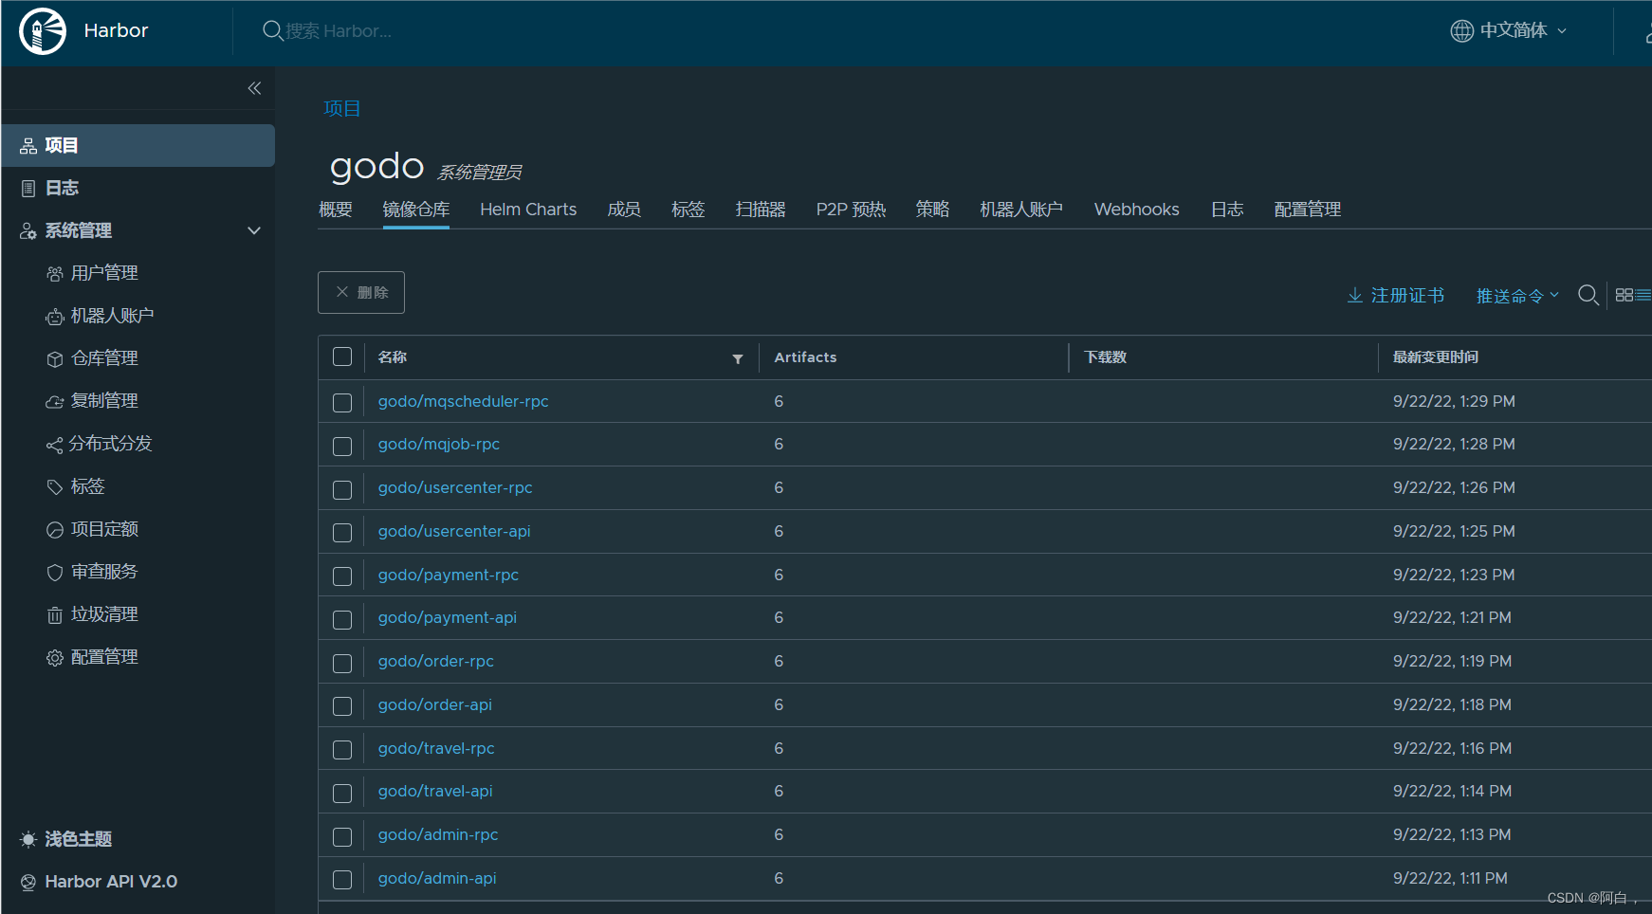Click the 搜索 Harbor search field
This screenshot has width=1652, height=914.
(339, 30)
